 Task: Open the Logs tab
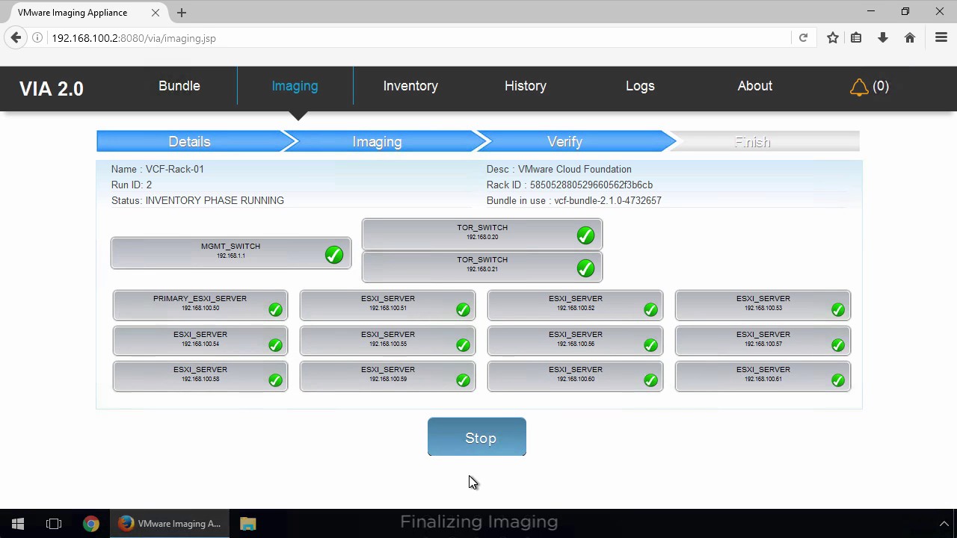pos(640,86)
